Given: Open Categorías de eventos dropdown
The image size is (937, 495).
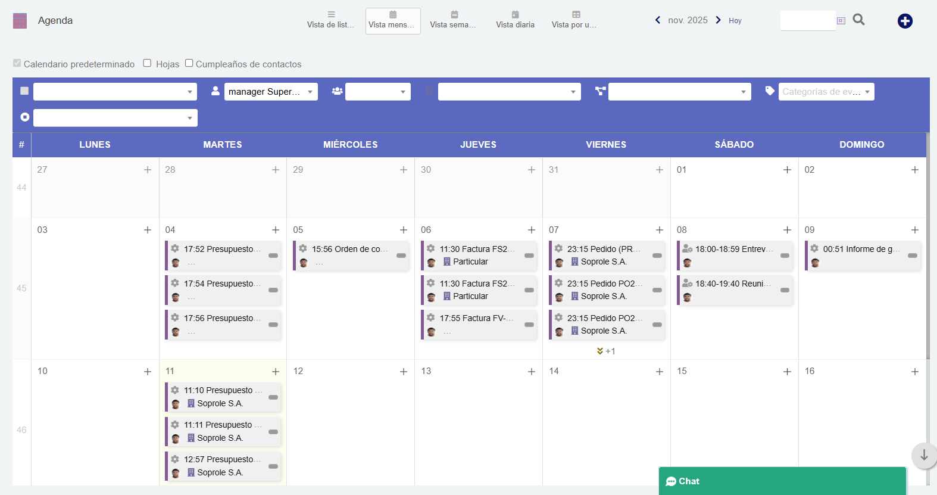Looking at the screenshot, I should click(826, 92).
